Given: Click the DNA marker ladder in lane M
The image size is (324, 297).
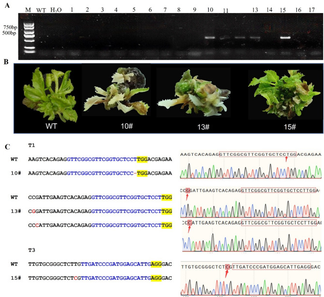Looking at the screenshot, I should [29, 37].
